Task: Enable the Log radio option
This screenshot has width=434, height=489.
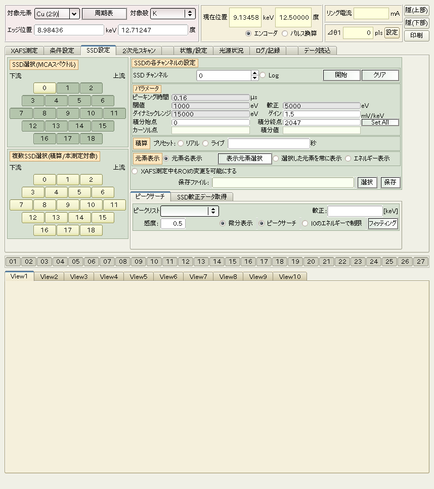Action: click(263, 75)
